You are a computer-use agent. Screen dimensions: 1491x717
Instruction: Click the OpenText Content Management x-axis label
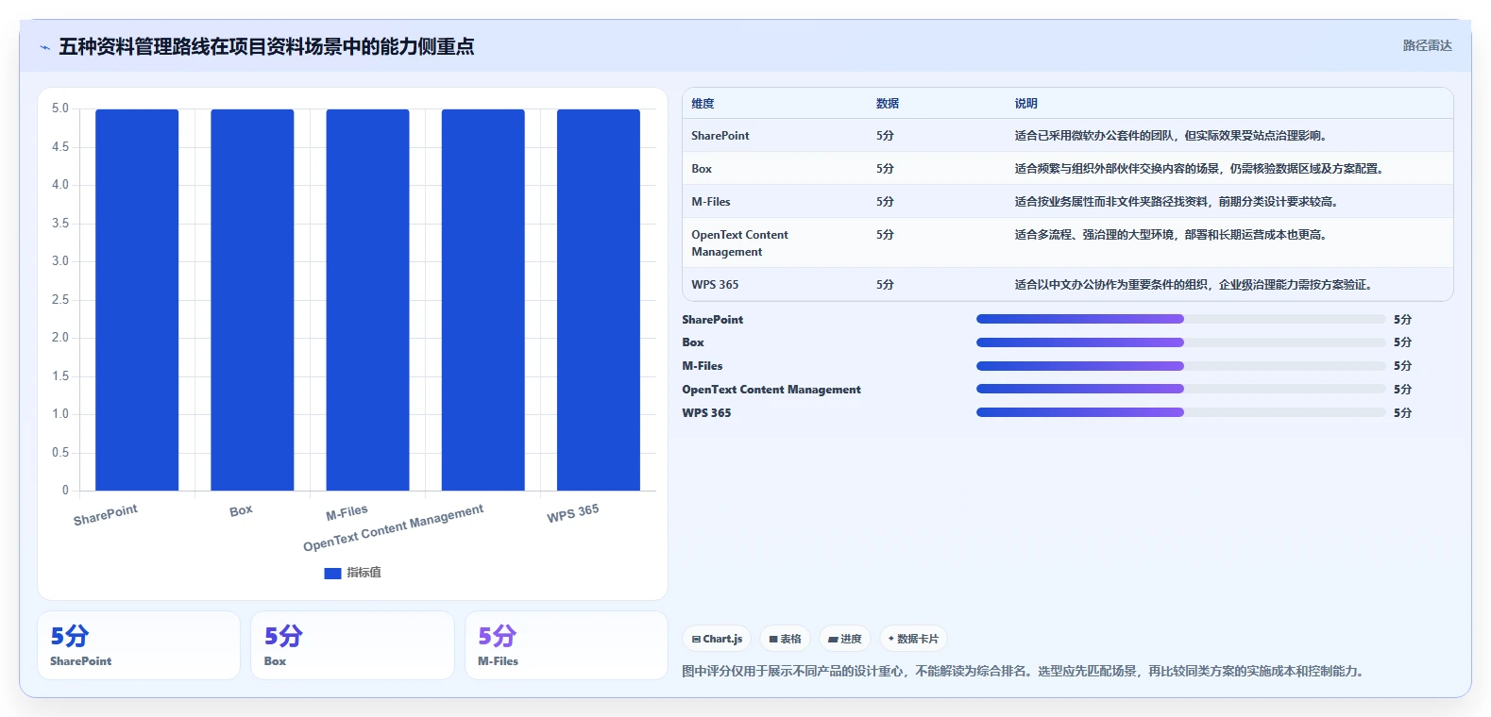click(x=393, y=527)
